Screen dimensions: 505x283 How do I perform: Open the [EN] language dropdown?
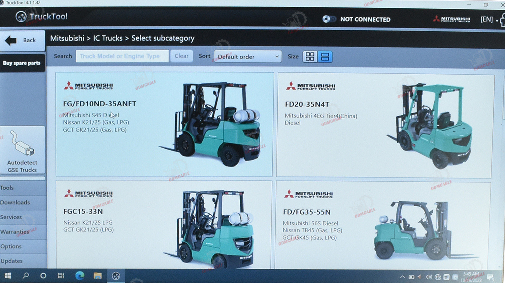489,20
